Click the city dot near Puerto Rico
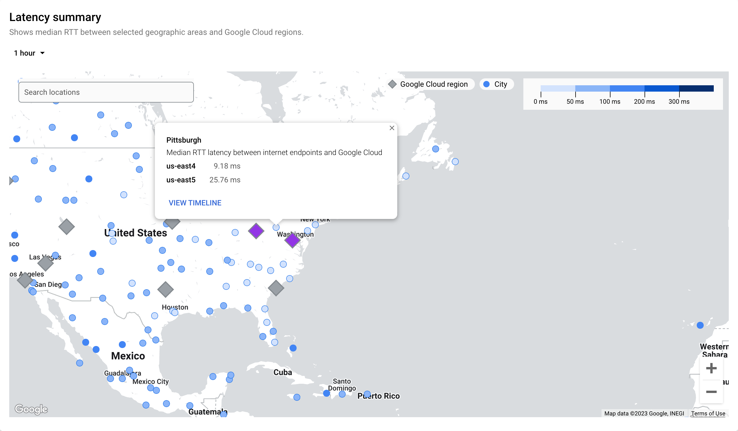The width and height of the screenshot is (738, 431). coord(367,394)
